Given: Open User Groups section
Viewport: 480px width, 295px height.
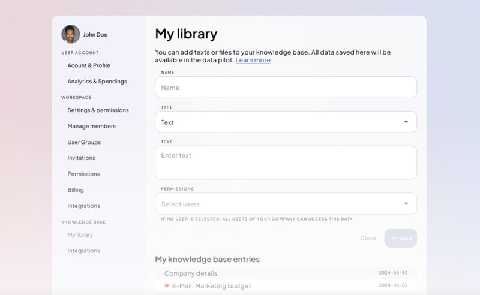Looking at the screenshot, I should [x=84, y=142].
